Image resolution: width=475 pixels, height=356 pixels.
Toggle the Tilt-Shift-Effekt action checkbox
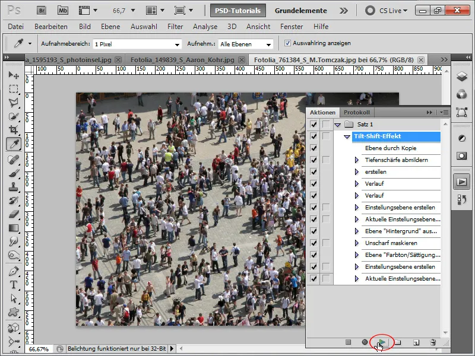pyautogui.click(x=313, y=136)
